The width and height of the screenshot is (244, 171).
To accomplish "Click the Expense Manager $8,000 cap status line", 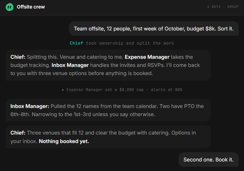I will pos(122,90).
